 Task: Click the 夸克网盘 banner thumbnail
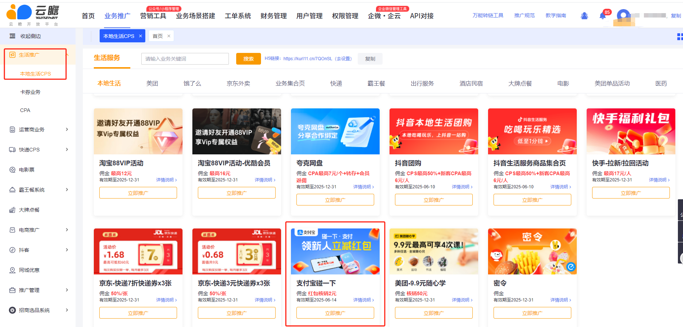pos(335,131)
